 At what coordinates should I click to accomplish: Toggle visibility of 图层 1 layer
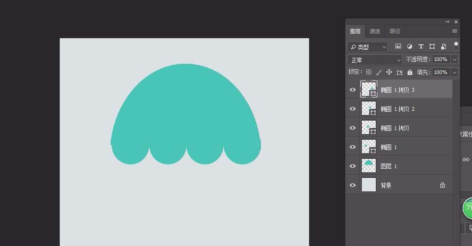pos(353,166)
